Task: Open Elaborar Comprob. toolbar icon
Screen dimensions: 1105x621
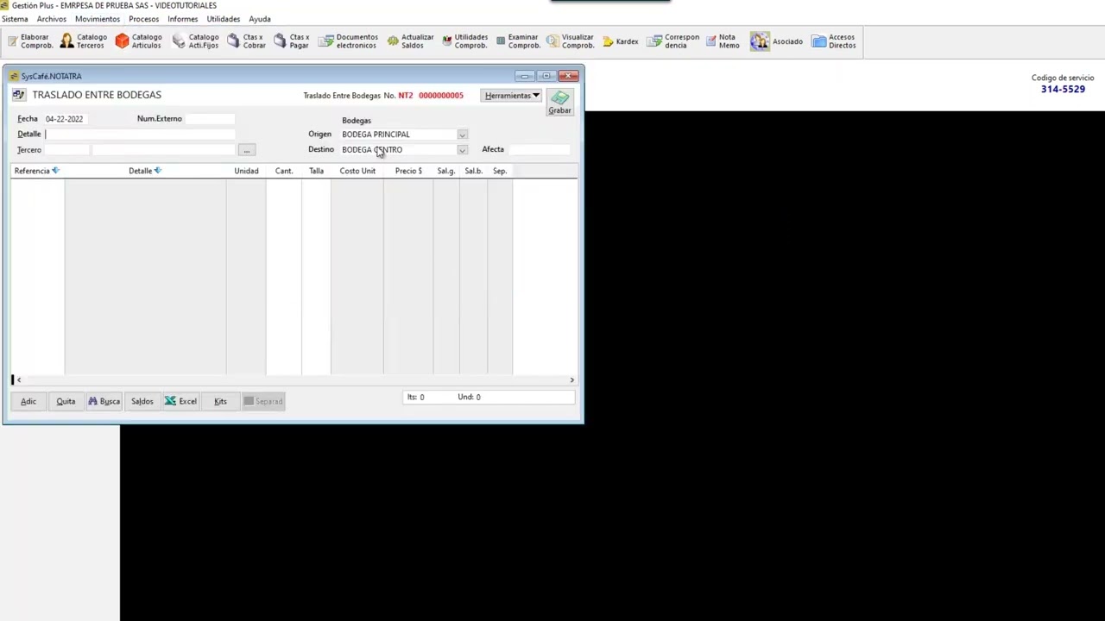Action: coord(30,41)
